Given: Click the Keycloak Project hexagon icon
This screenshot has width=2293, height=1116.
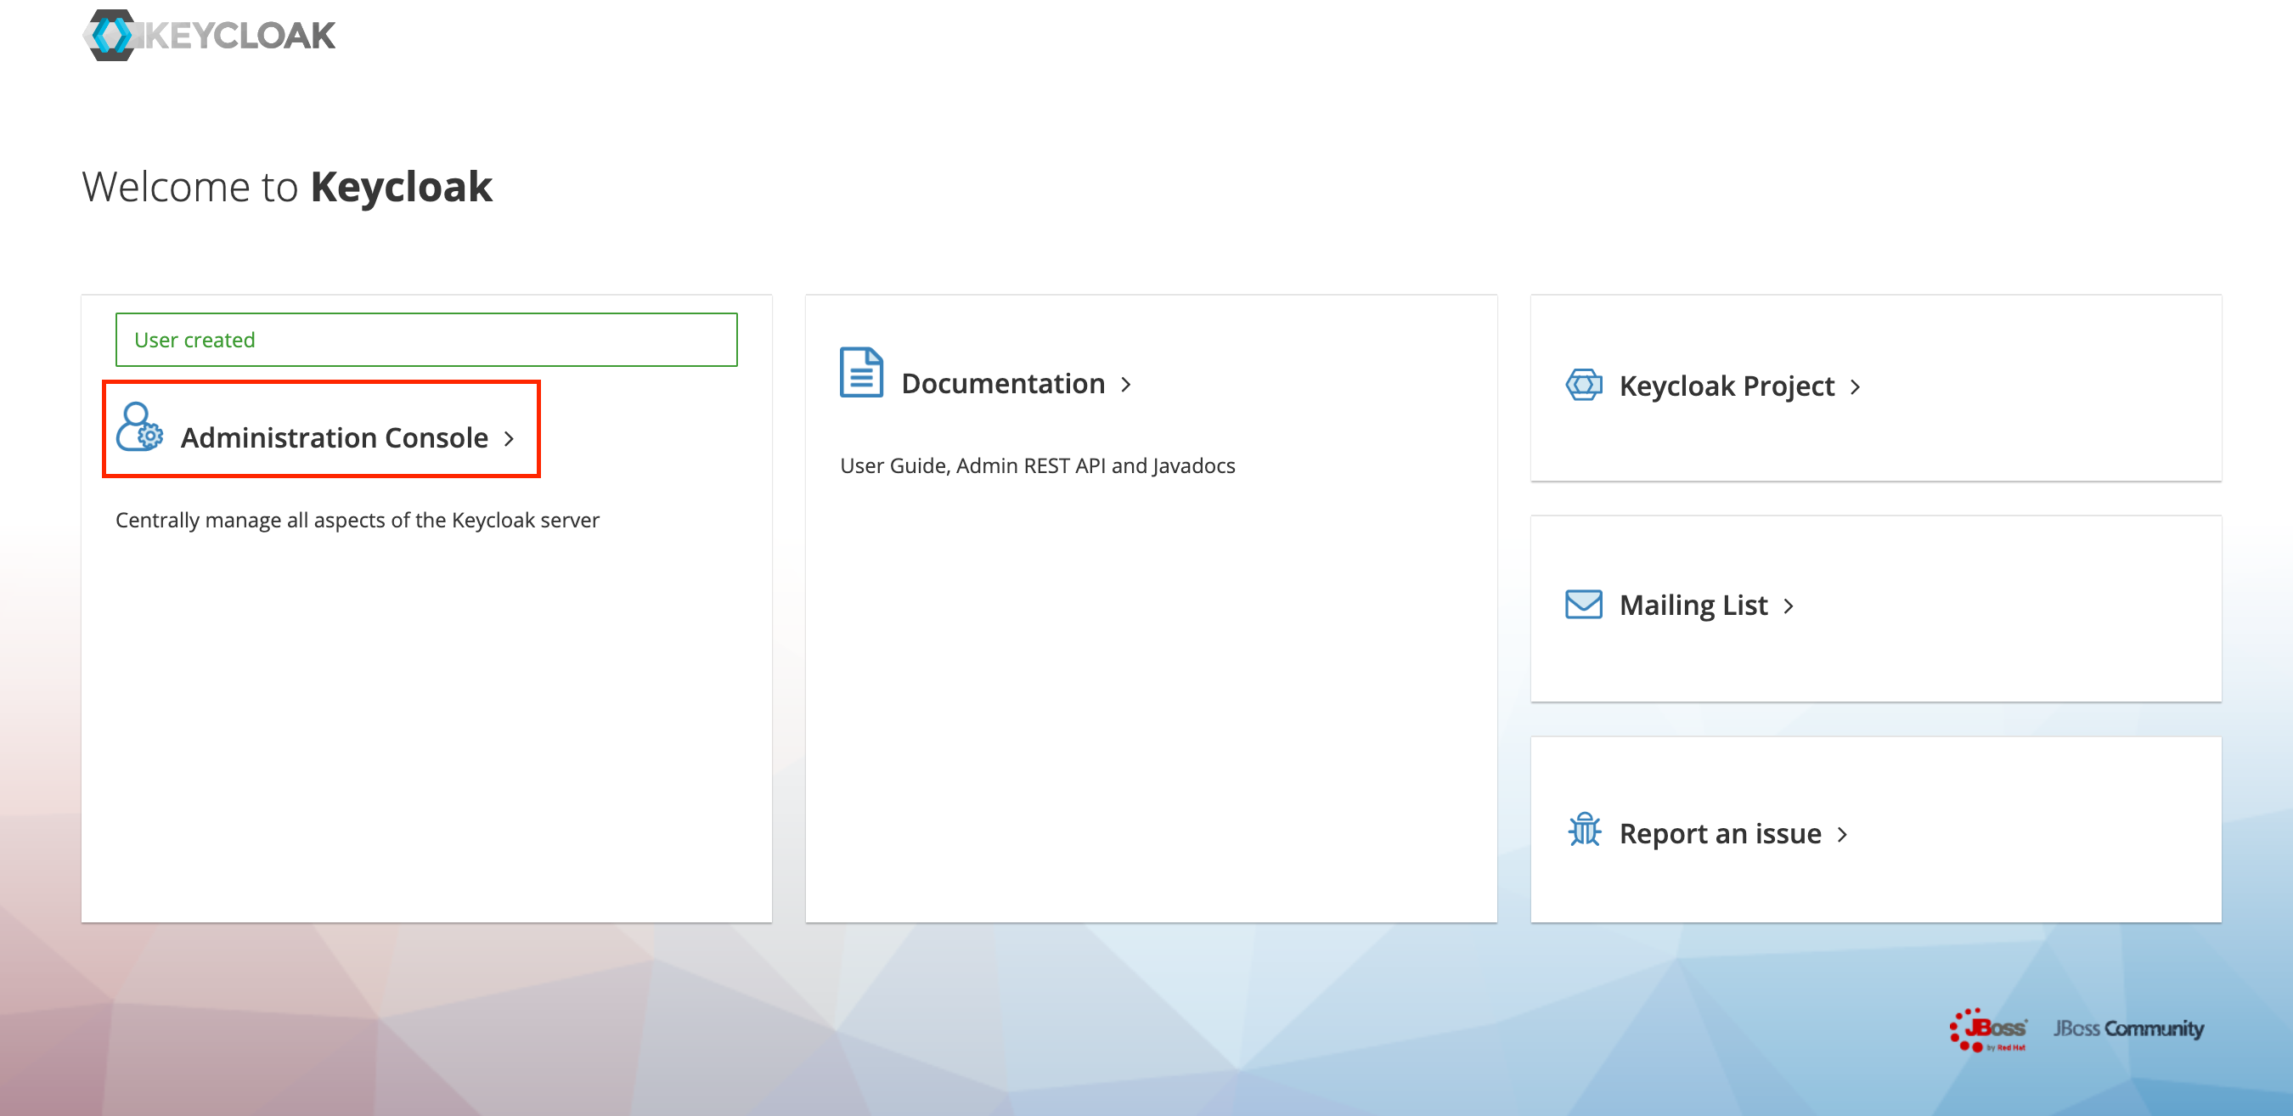Looking at the screenshot, I should tap(1584, 386).
